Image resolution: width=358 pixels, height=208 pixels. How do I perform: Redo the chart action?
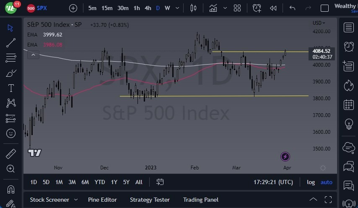click(x=308, y=8)
